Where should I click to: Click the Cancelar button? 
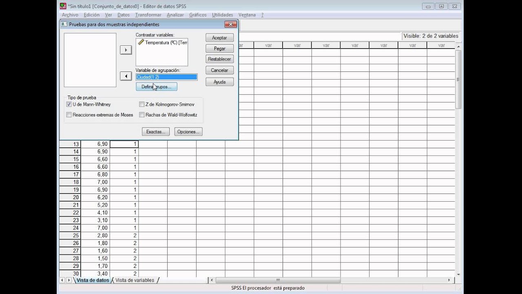click(x=219, y=70)
